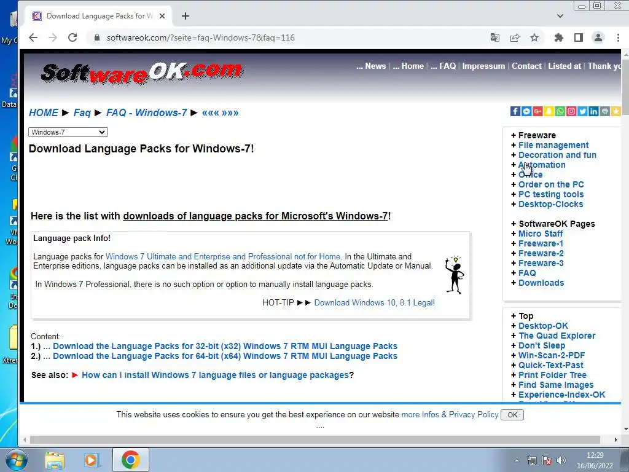Open Chrome three-dot menu
Viewport: 629px width, 472px height.
(x=618, y=37)
